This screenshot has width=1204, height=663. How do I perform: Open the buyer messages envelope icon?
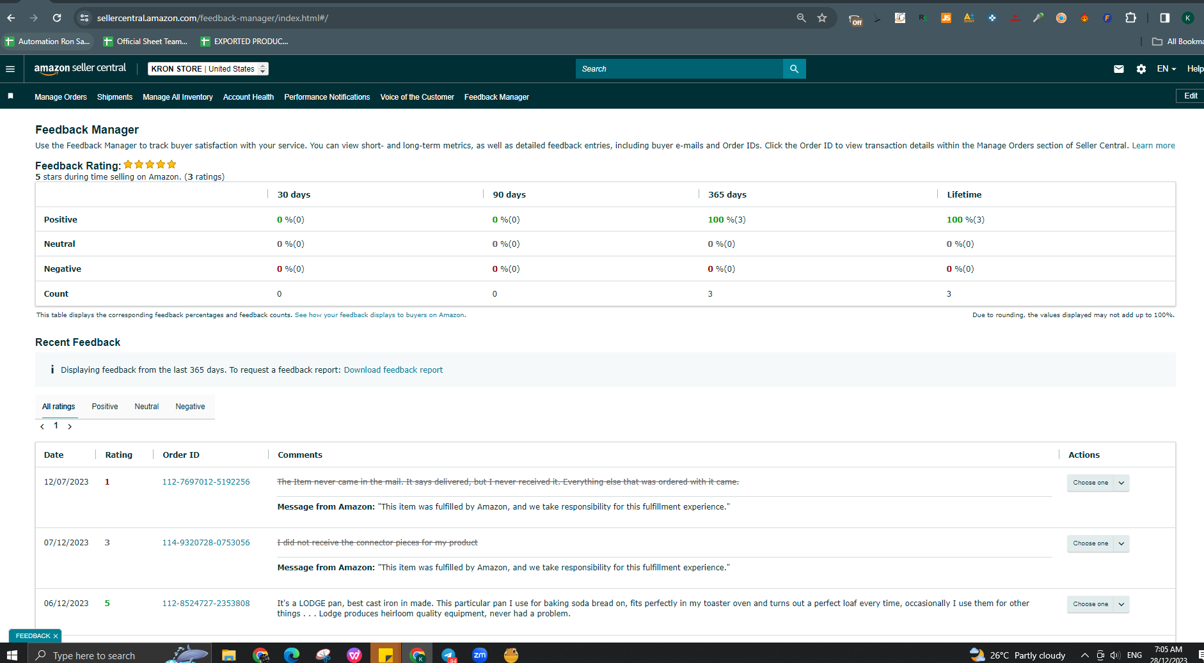click(x=1118, y=69)
